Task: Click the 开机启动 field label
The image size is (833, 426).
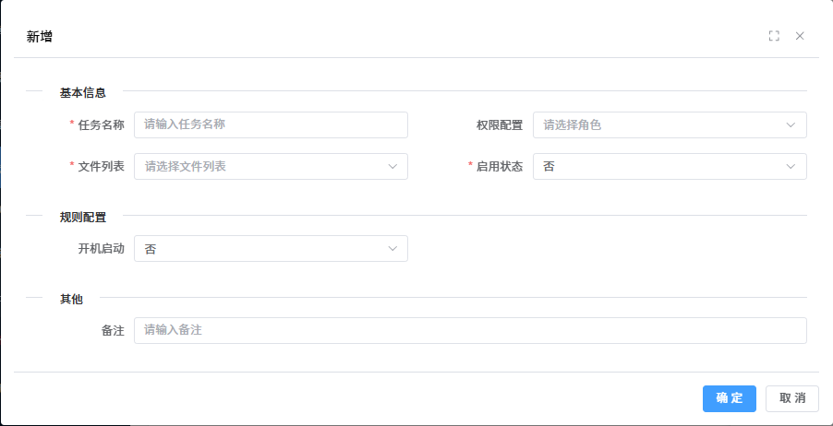Action: click(x=101, y=248)
